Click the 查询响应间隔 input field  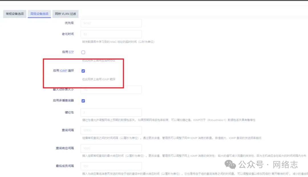[111, 148]
